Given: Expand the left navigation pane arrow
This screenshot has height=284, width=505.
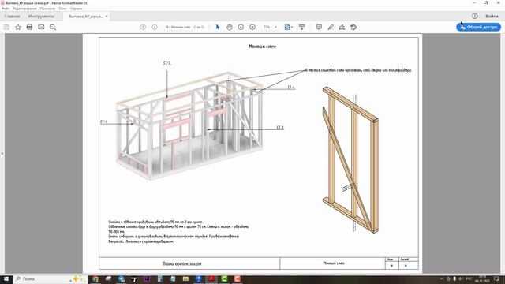Looking at the screenshot, I should tap(2, 154).
